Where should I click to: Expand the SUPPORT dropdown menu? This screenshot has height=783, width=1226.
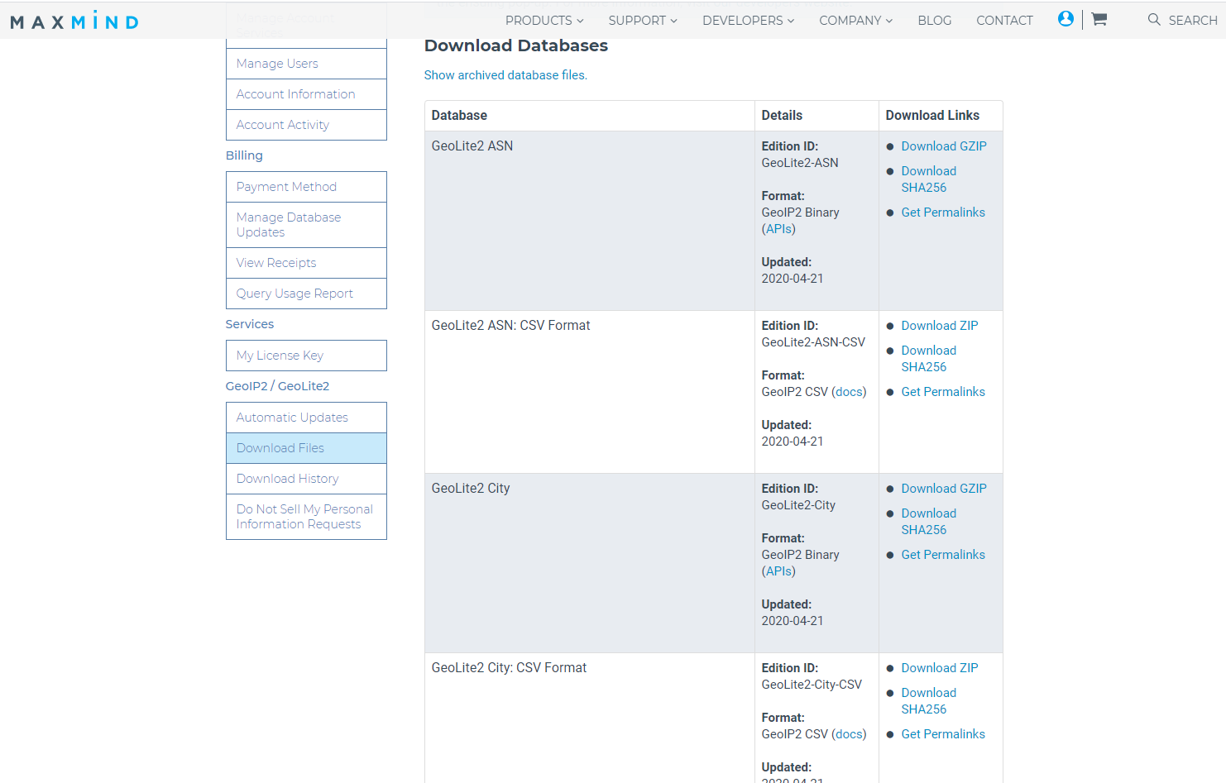pyautogui.click(x=643, y=21)
